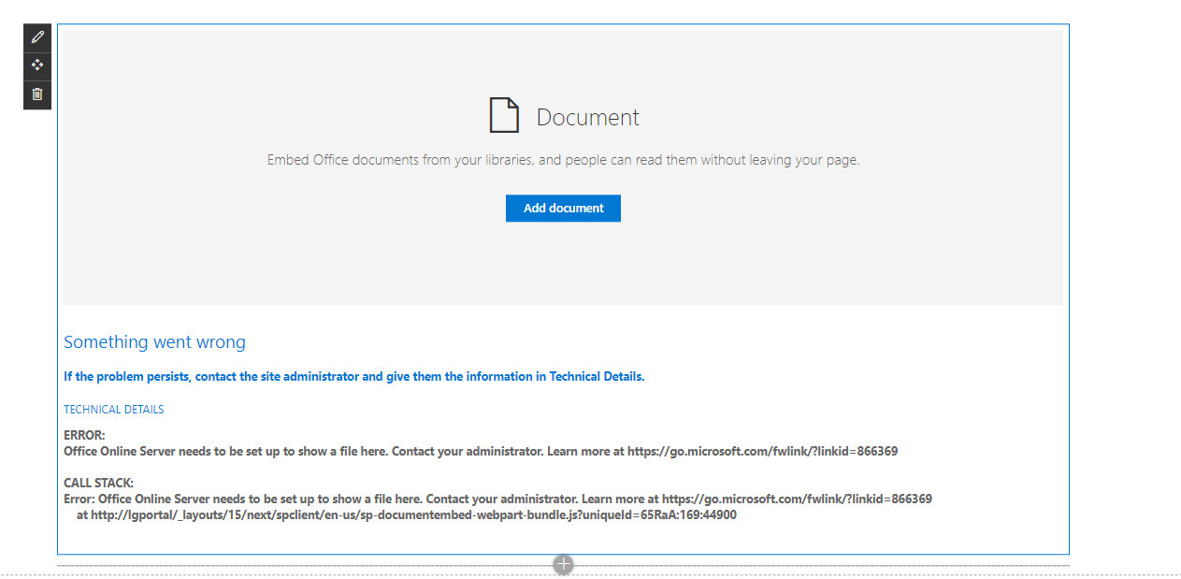The image size is (1181, 579).
Task: Expand the TECHNICAL DETAILS section
Action: (113, 409)
